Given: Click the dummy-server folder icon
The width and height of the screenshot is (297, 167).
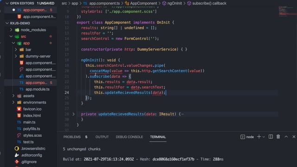Looking at the screenshot, I should [x=22, y=56].
